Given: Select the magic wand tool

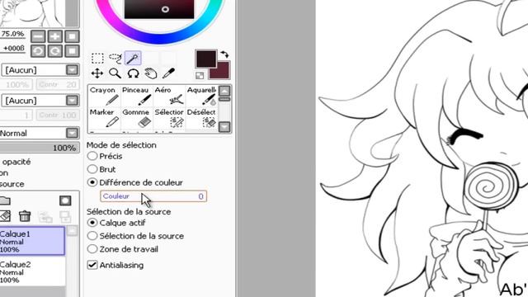Looking at the screenshot, I should tap(133, 59).
